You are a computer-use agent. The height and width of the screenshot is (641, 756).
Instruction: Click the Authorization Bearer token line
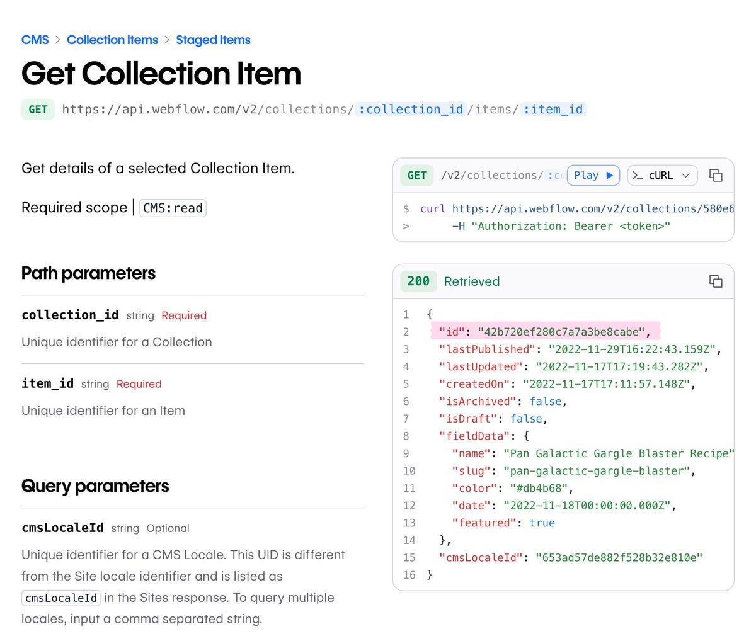coord(561,225)
